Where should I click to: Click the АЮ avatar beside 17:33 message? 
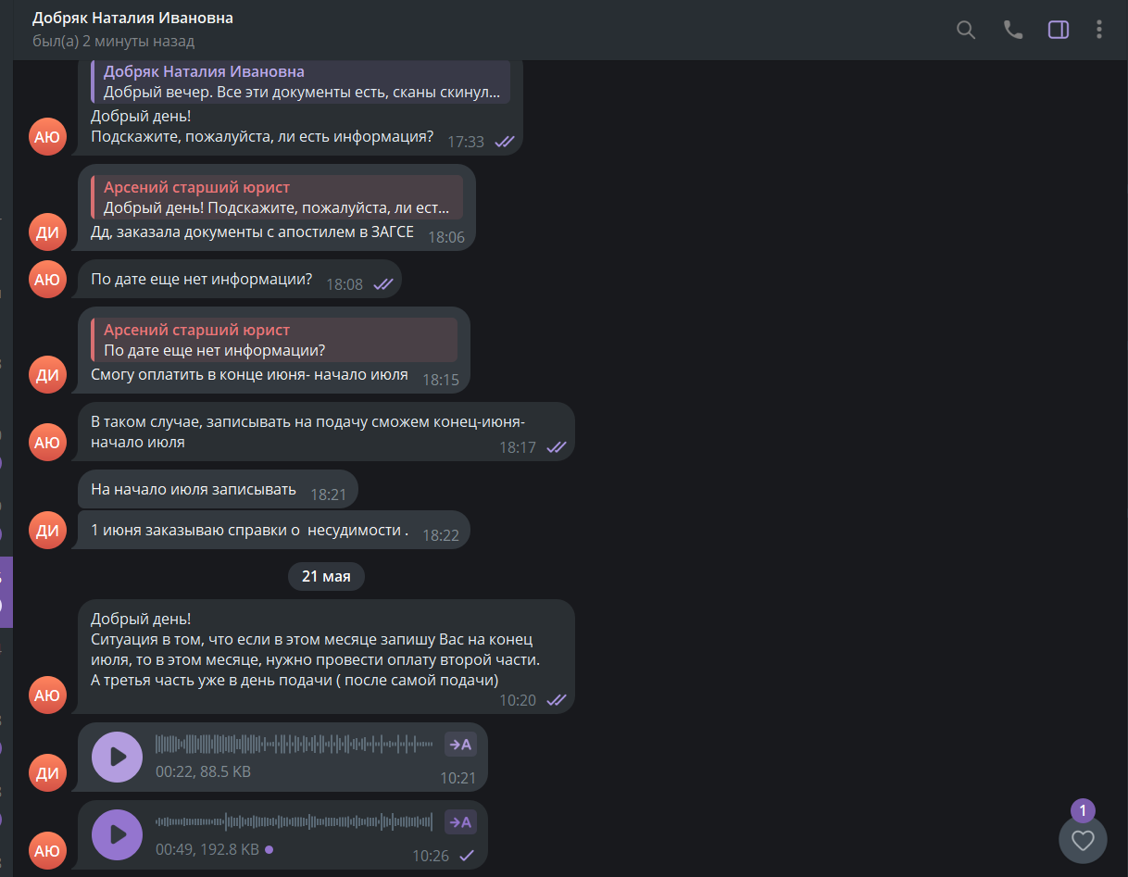coord(47,137)
